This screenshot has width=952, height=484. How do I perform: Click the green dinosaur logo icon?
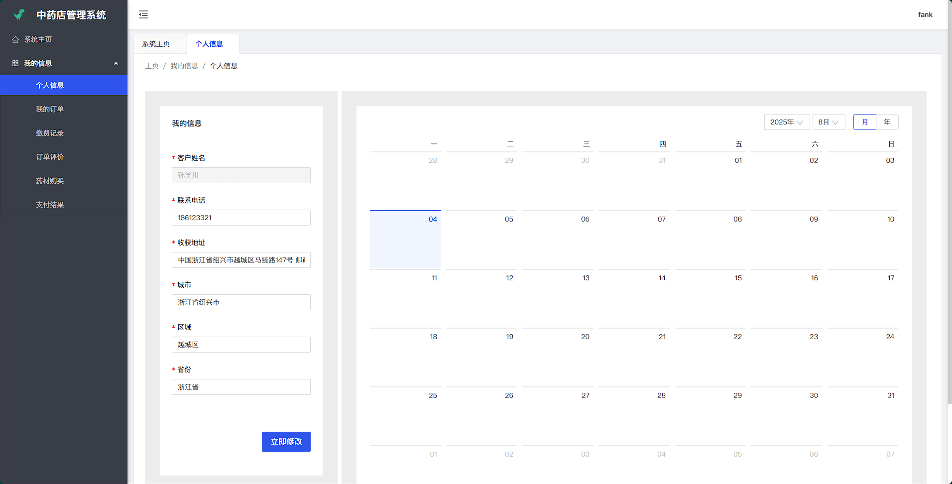19,15
